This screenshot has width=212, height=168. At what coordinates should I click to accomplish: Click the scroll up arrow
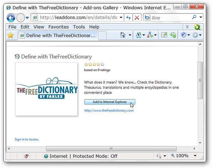tap(200, 44)
